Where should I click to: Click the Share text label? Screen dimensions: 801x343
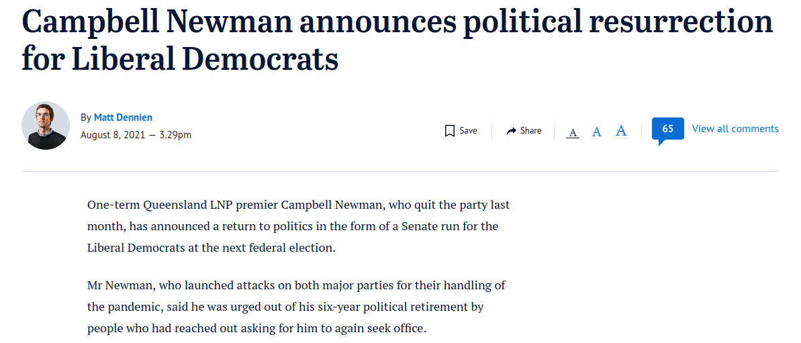click(531, 131)
